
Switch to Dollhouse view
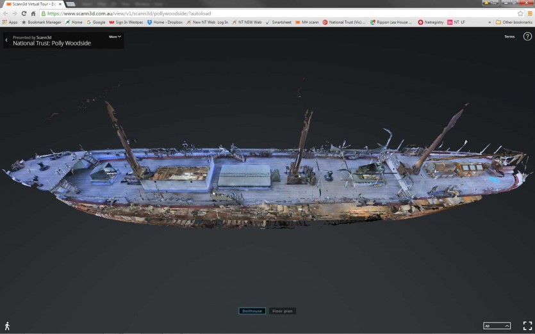252,311
